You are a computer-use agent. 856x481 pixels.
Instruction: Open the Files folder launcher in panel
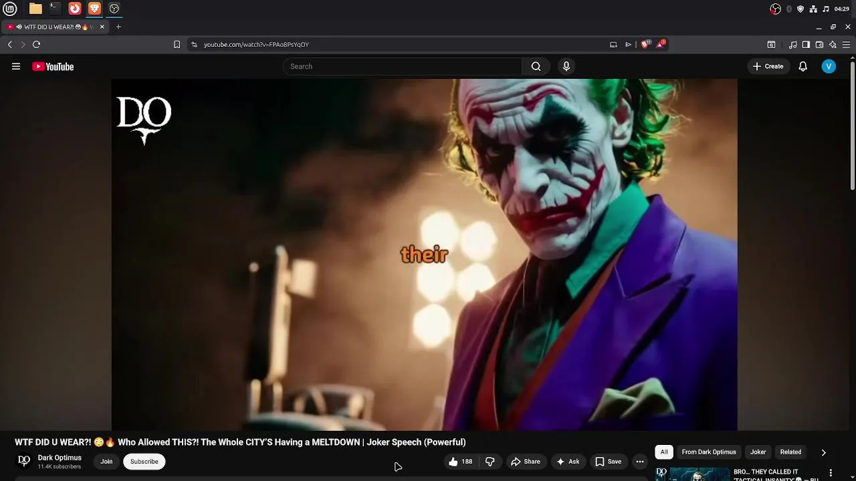pos(35,9)
